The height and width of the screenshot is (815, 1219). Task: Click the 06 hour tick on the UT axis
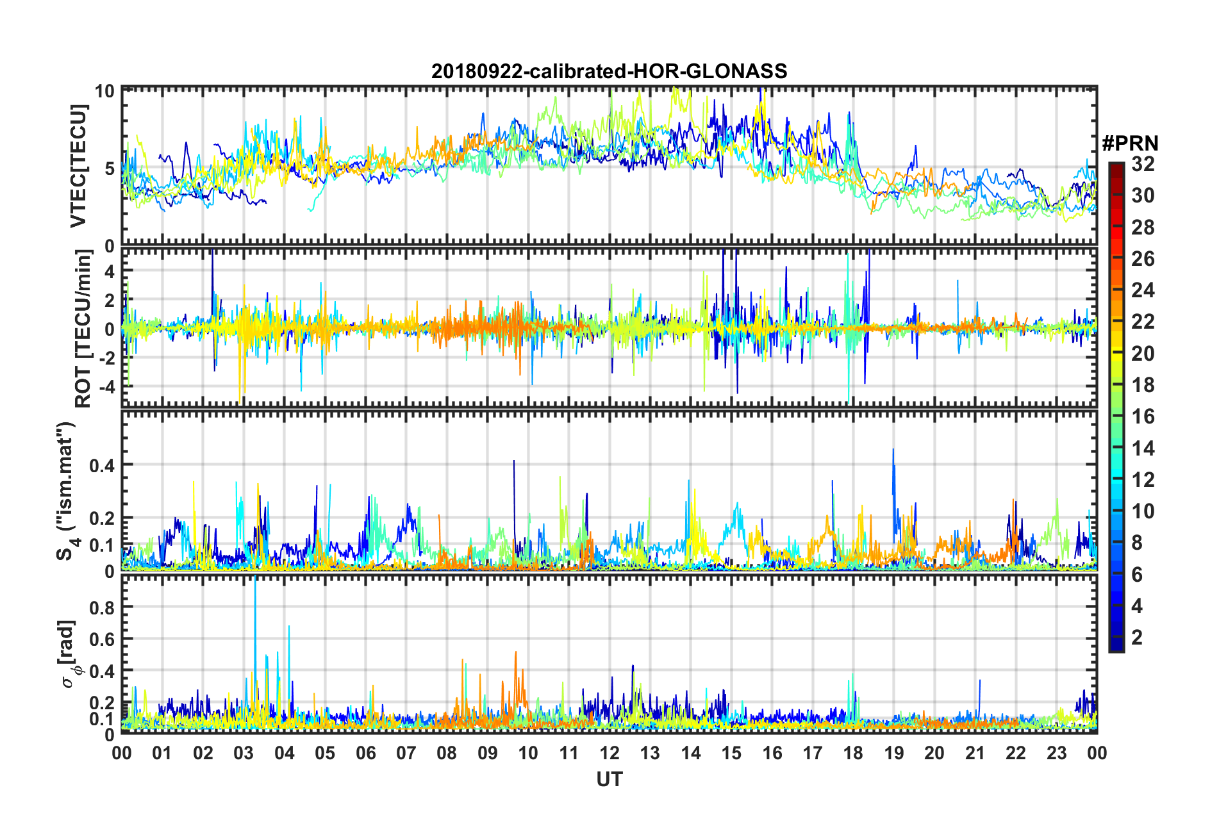tap(365, 753)
